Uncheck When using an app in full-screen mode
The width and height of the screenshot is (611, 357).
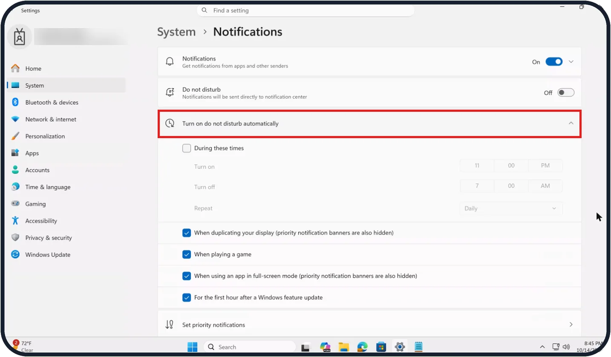tap(187, 276)
